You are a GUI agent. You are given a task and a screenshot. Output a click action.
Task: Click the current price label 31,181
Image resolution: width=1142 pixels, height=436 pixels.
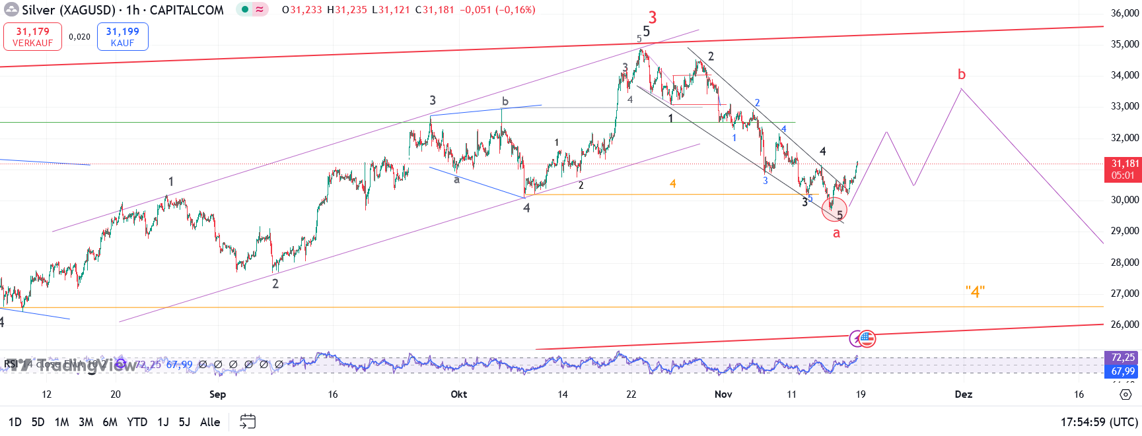click(1123, 170)
